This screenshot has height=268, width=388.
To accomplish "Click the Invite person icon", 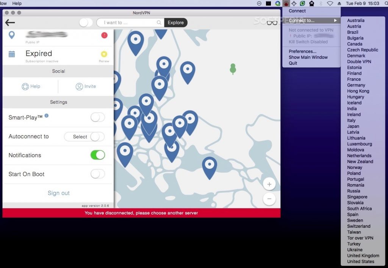I will pos(79,87).
